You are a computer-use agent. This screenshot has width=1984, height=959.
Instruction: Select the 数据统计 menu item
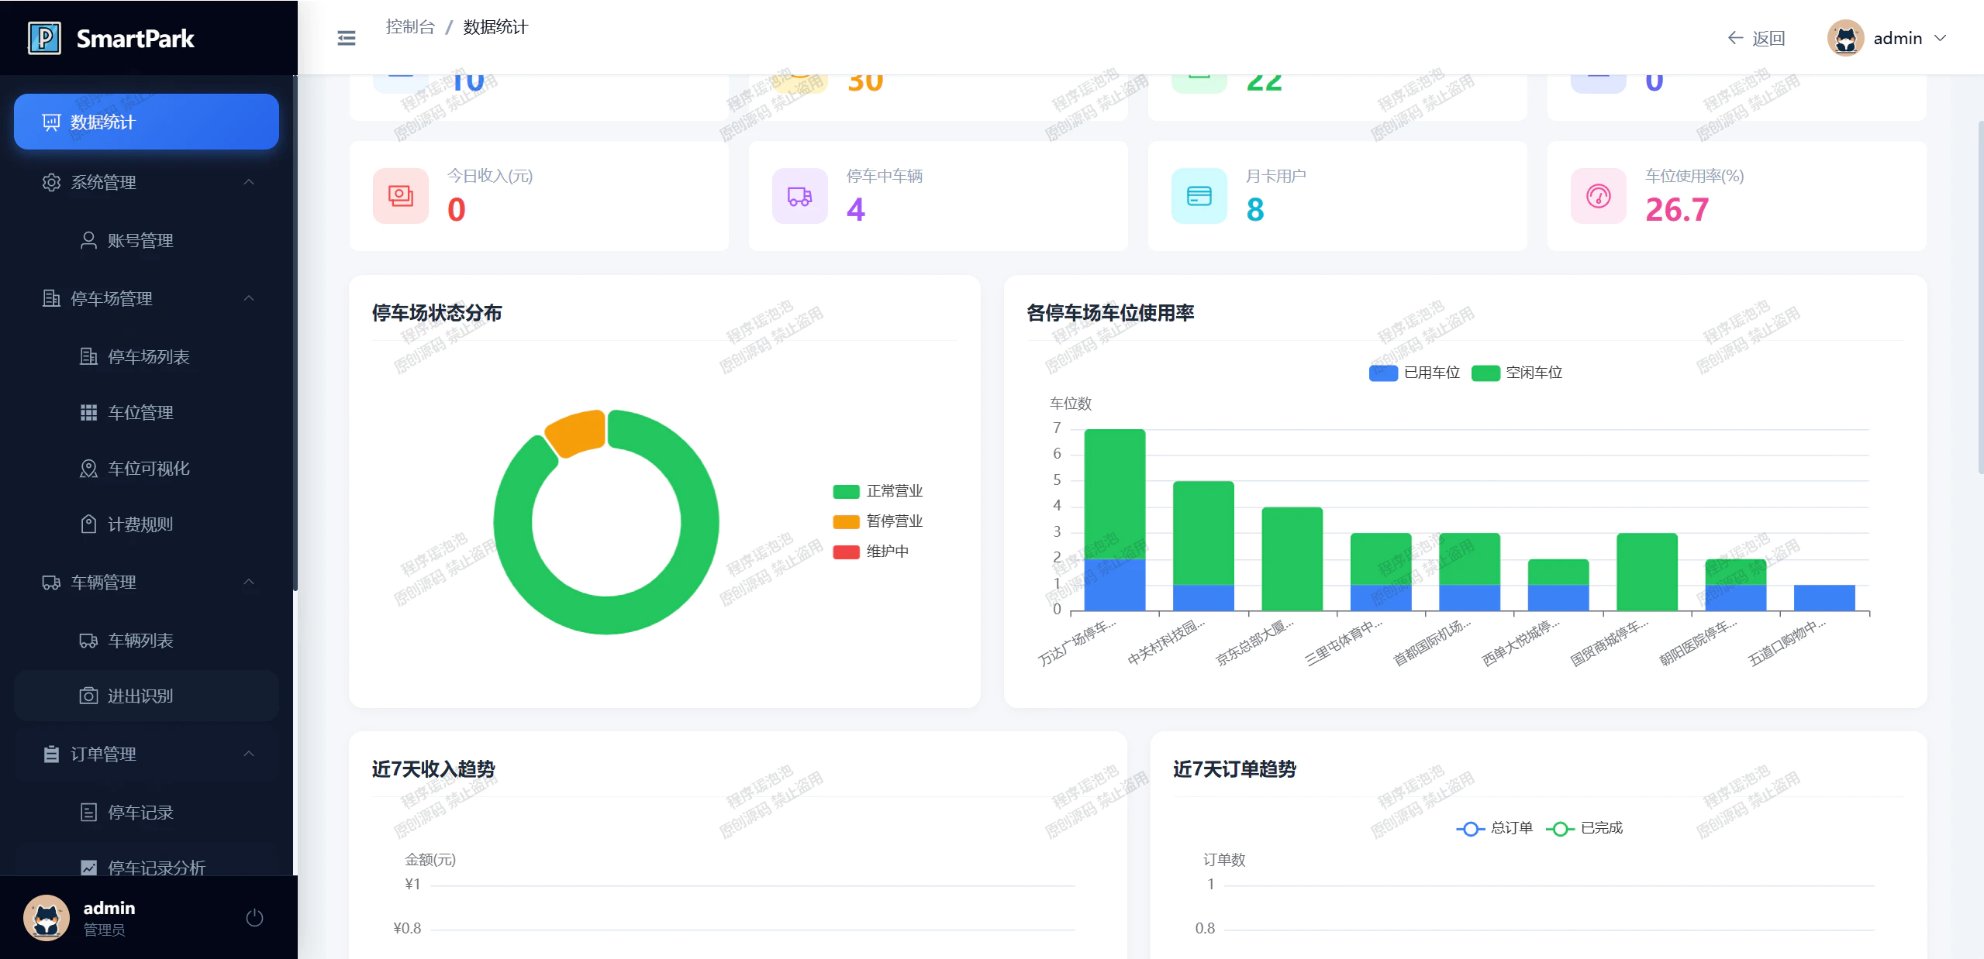(x=147, y=122)
